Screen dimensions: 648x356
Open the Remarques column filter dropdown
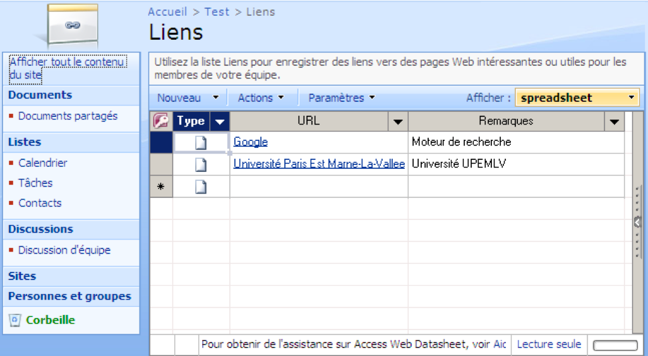(614, 121)
